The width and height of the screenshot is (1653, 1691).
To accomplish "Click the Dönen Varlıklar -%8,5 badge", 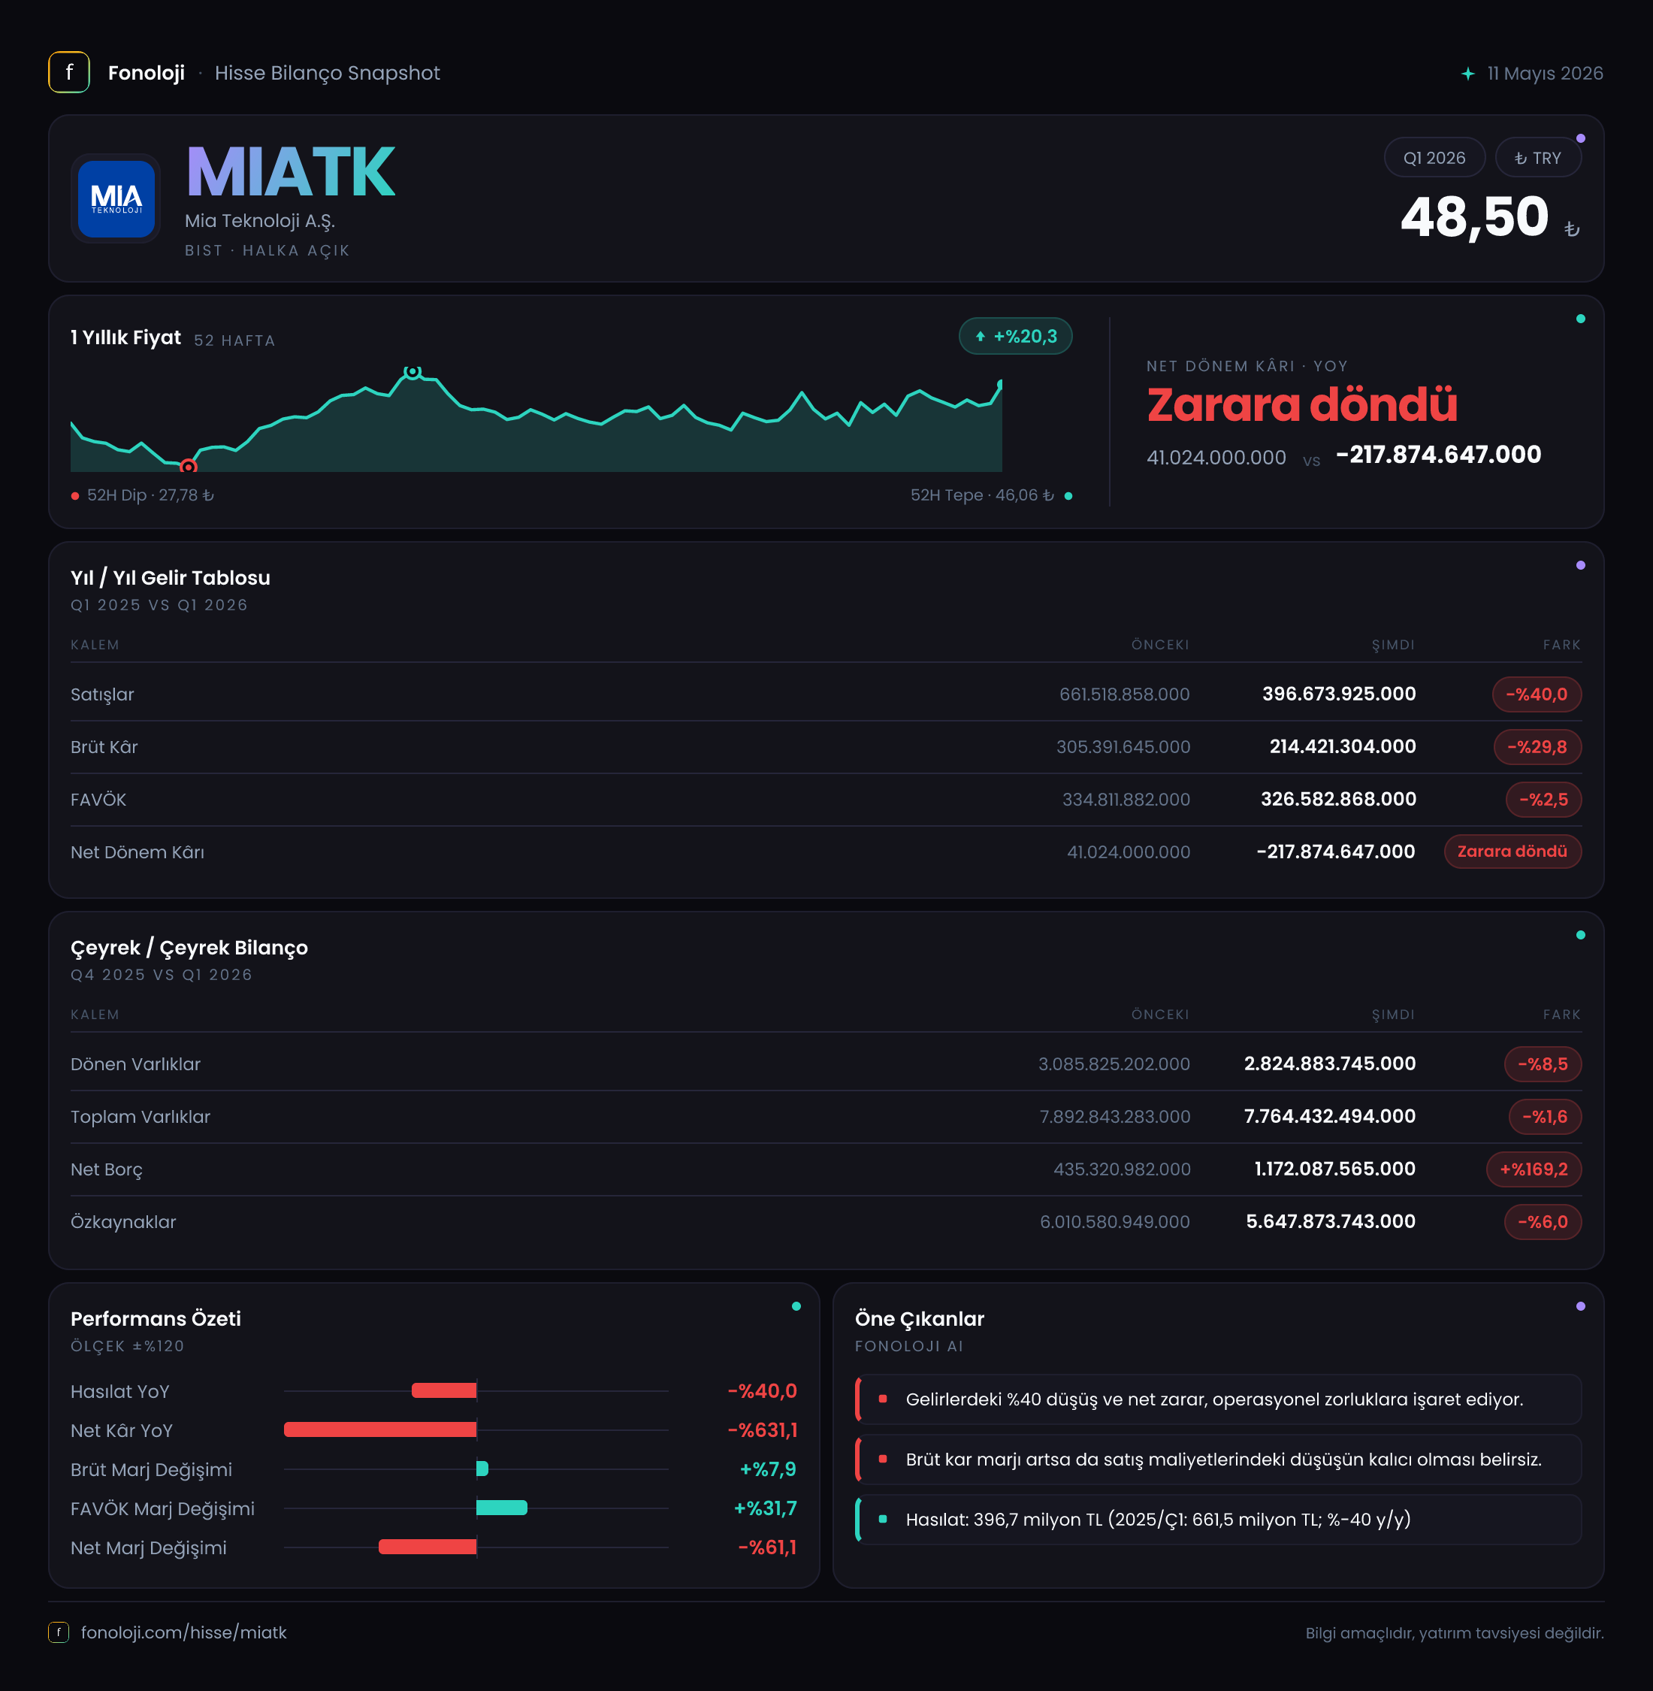I will coord(1543,1065).
